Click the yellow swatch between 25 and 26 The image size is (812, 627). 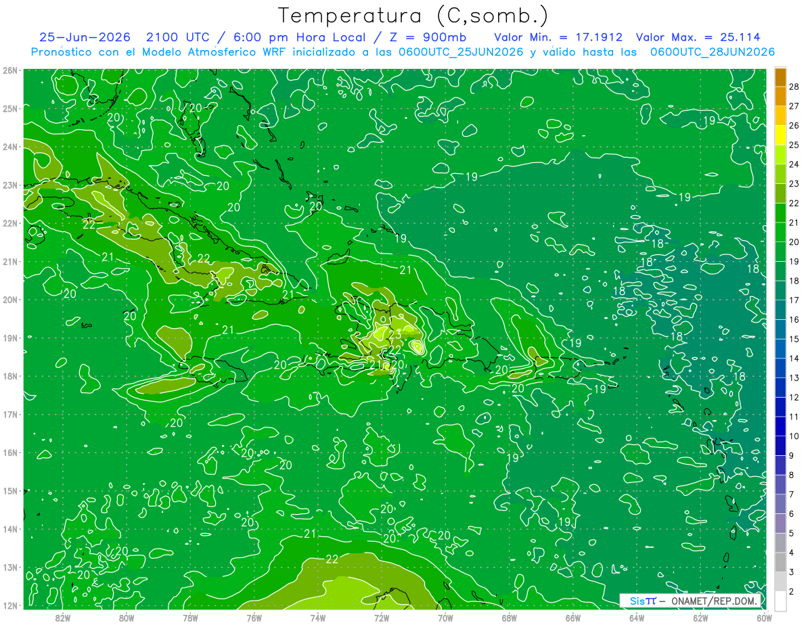pos(780,135)
